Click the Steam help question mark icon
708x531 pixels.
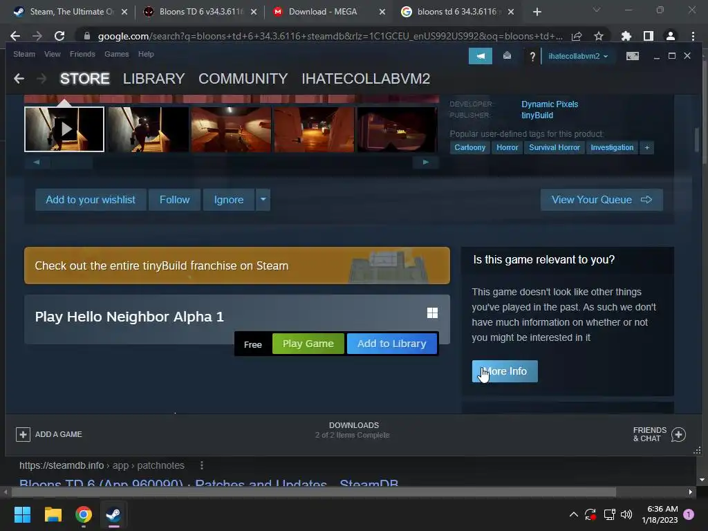pyautogui.click(x=532, y=57)
